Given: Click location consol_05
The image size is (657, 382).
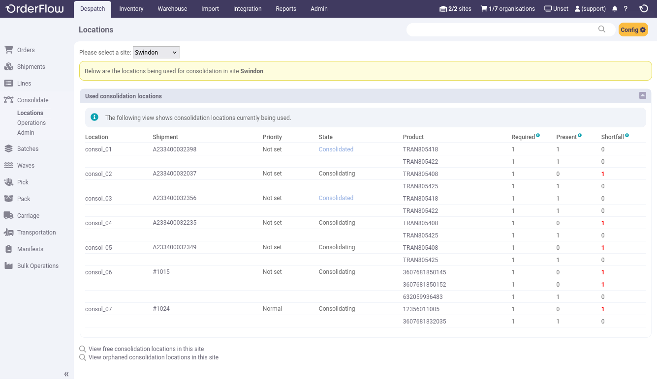Looking at the screenshot, I should coord(98,247).
